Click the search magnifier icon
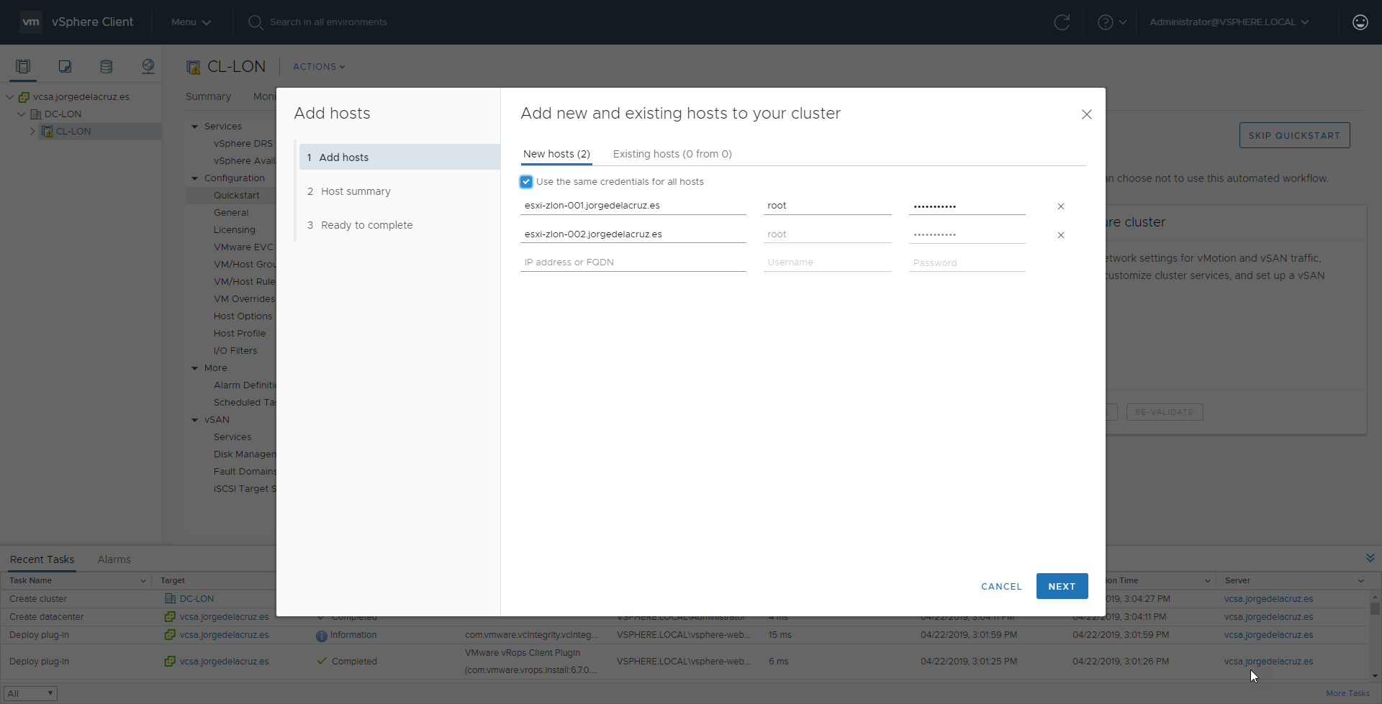Image resolution: width=1382 pixels, height=704 pixels. (256, 22)
